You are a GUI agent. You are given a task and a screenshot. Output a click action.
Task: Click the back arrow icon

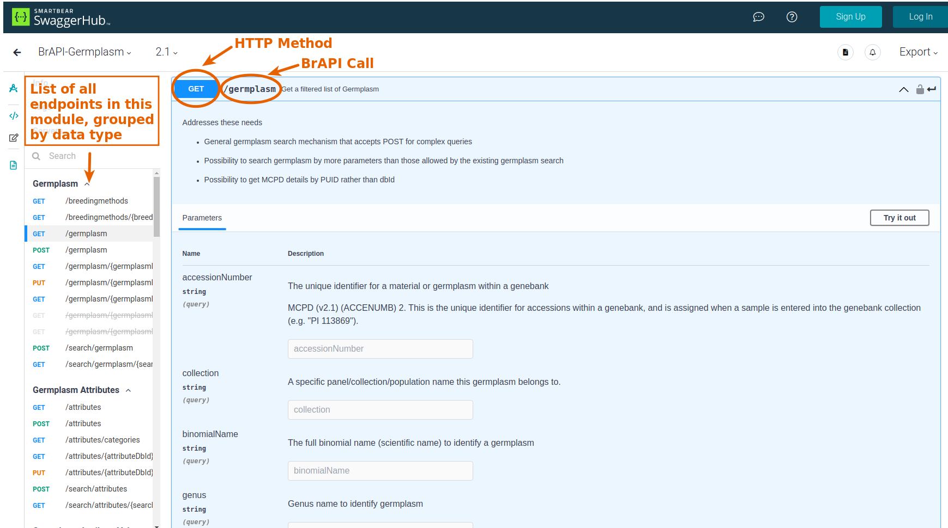[x=17, y=52]
